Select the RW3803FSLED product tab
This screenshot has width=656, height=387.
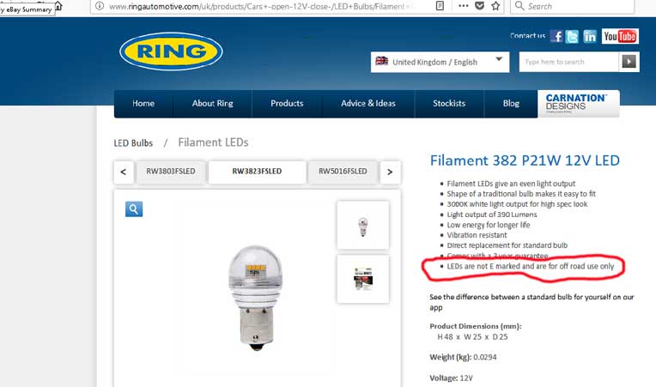click(171, 172)
